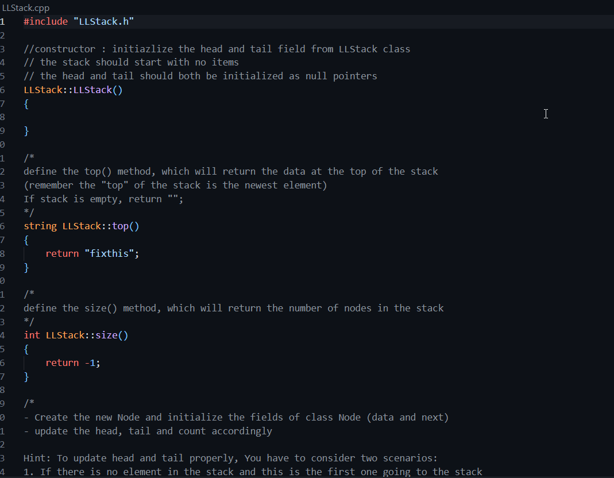
Task: Click line number 6 next to the constructor
Action: click(4, 90)
